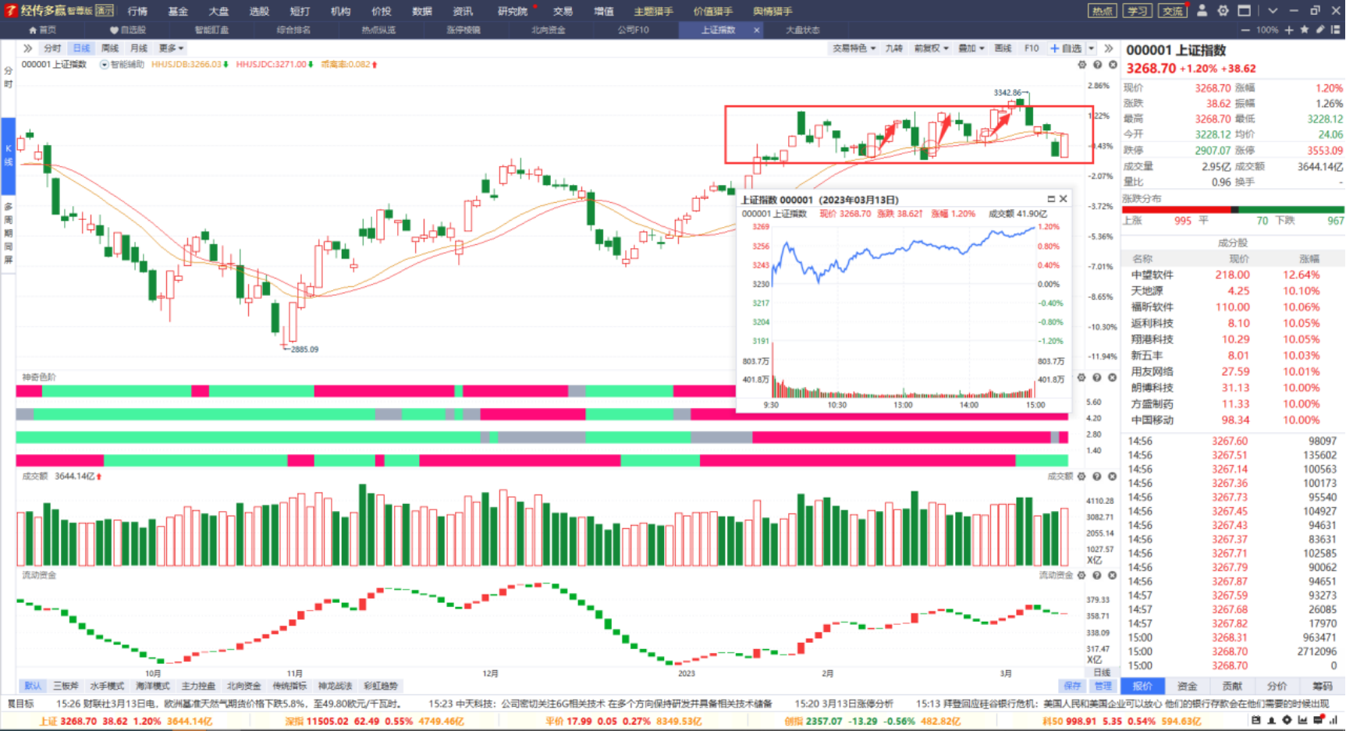The height and width of the screenshot is (731, 1346).
Task: Close the 上证指数 tab
Action: pyautogui.click(x=756, y=30)
